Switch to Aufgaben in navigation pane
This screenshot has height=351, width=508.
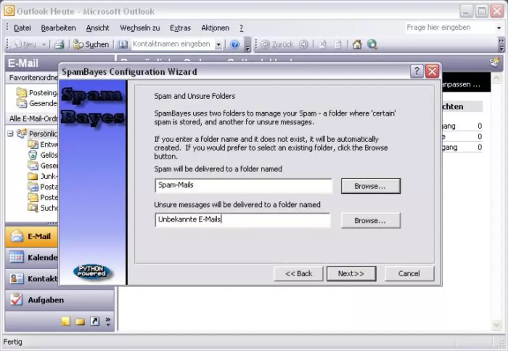click(45, 300)
